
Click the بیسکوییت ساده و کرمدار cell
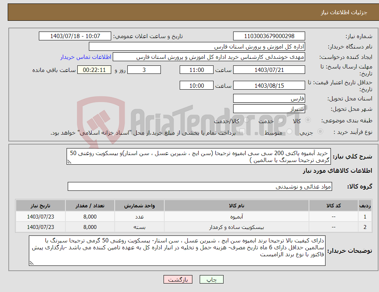coord(237,227)
